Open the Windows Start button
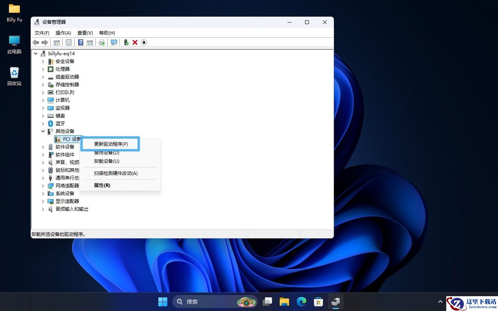The width and height of the screenshot is (498, 311). [163, 302]
